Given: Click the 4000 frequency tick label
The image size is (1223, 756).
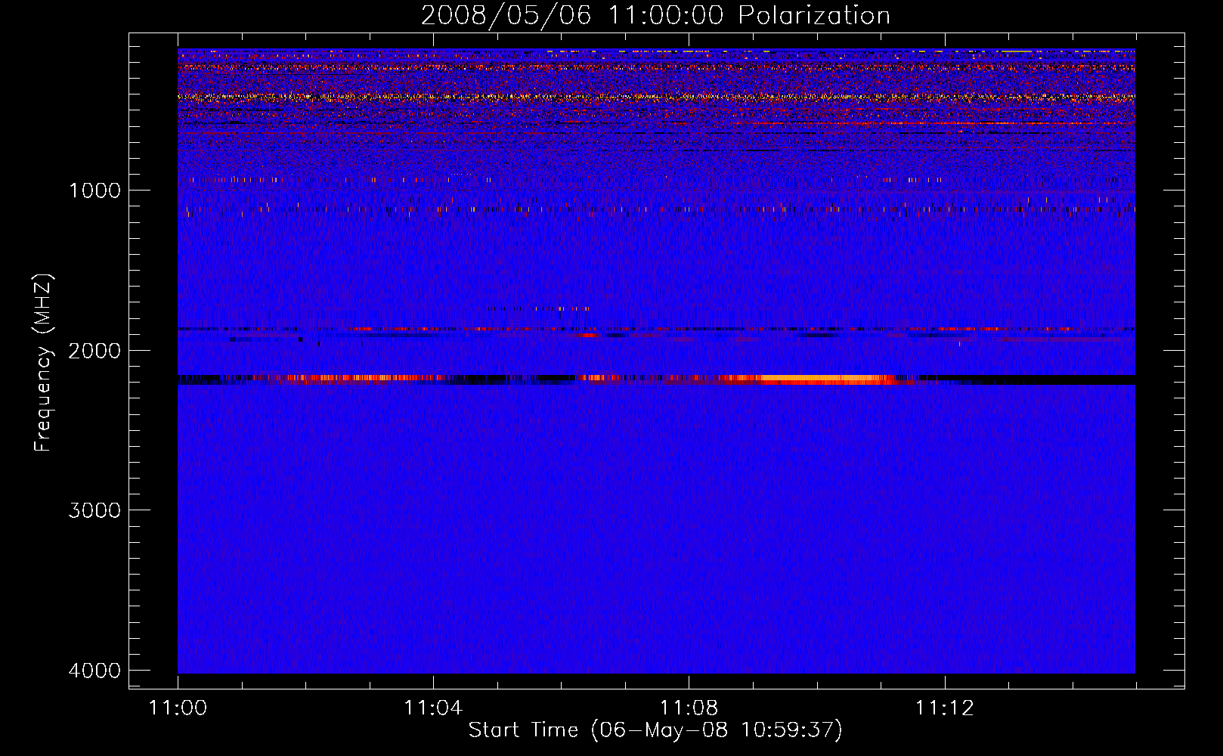Looking at the screenshot, I should [94, 671].
